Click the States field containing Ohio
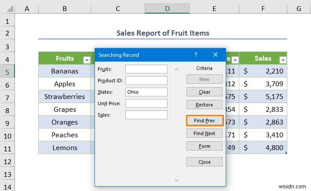The image size is (311, 191). coord(146,92)
